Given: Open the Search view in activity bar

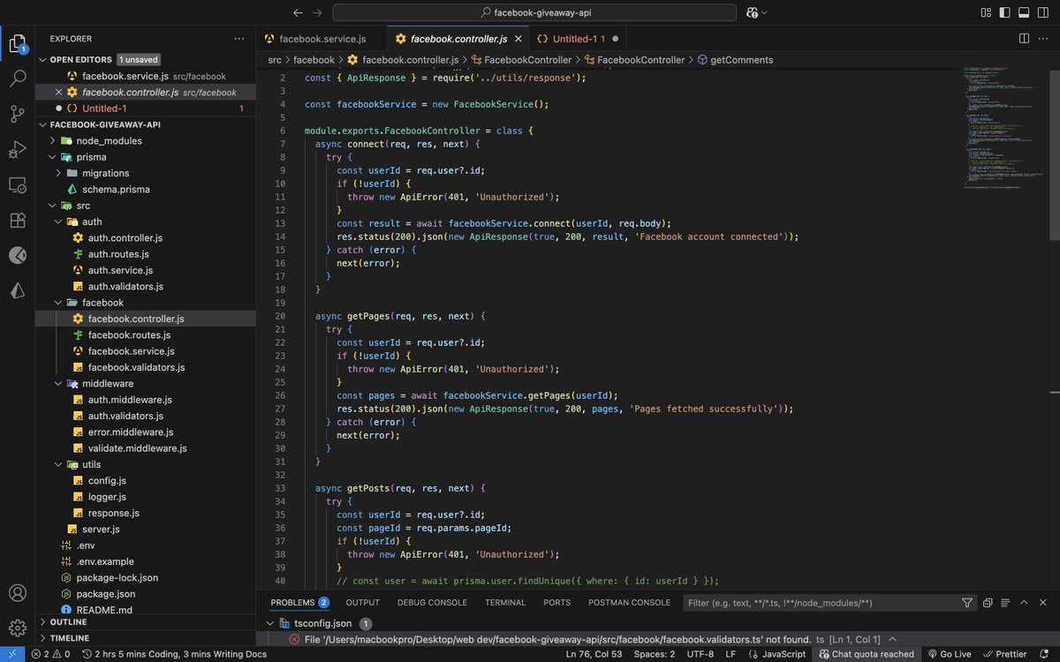Looking at the screenshot, I should (x=18, y=78).
